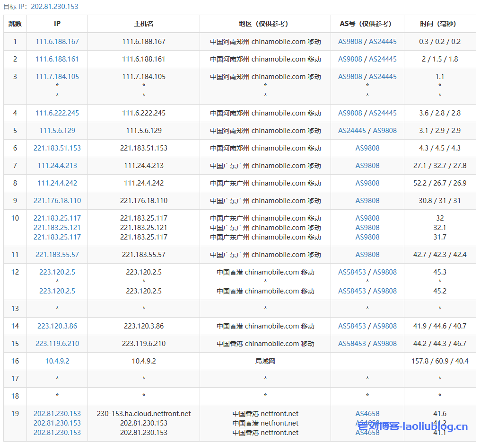
Task: Open IP link 221.183.55.57
Action: click(x=57, y=255)
